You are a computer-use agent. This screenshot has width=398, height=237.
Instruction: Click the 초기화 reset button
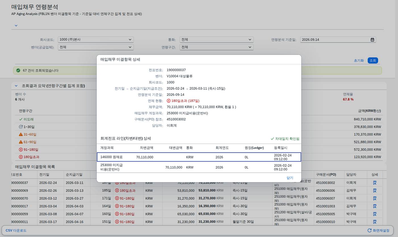click(358, 60)
